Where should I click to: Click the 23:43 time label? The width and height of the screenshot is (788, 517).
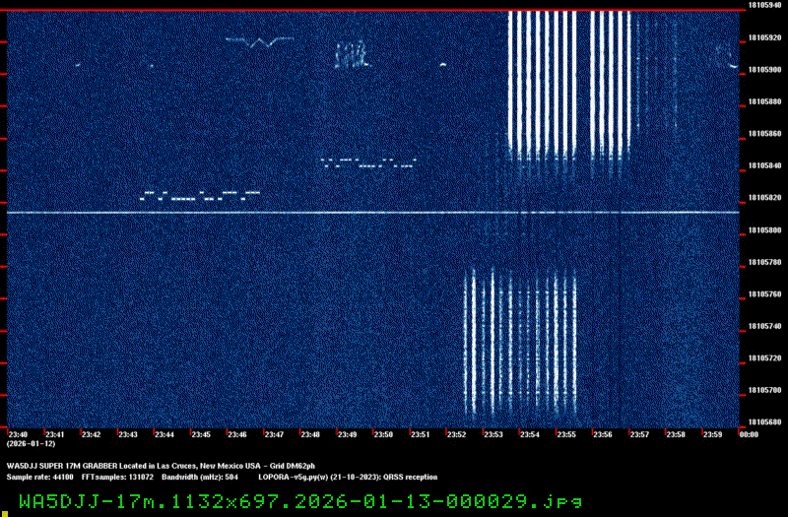[x=128, y=434]
